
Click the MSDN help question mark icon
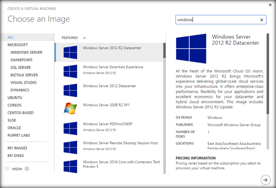(x=27, y=169)
